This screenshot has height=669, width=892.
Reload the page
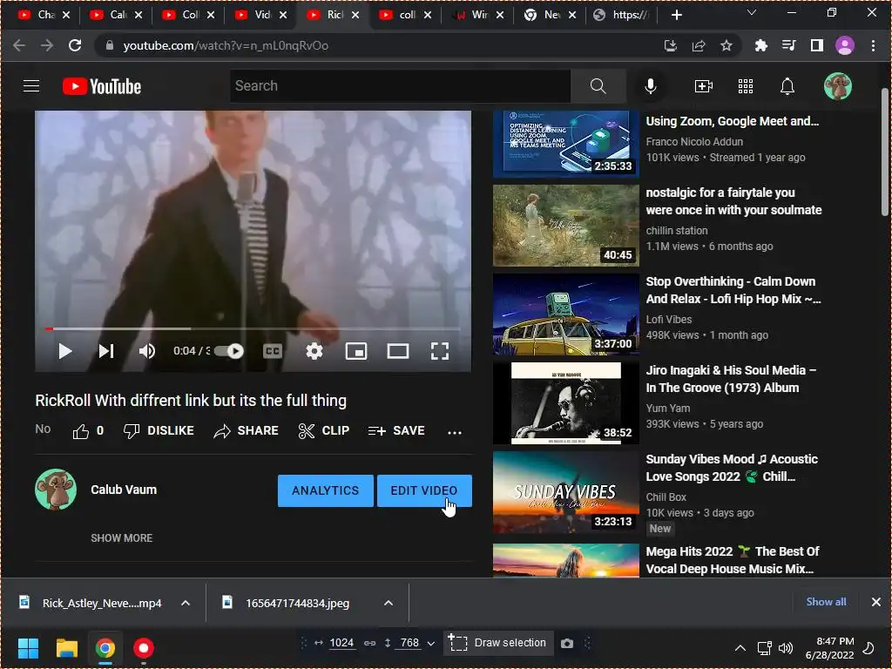coord(75,45)
